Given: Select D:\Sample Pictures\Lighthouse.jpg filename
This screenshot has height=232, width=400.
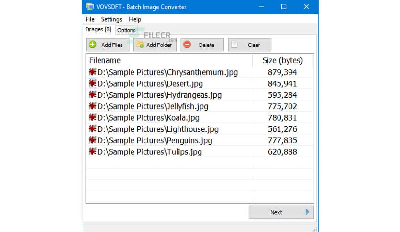Looking at the screenshot, I should coord(157,129).
